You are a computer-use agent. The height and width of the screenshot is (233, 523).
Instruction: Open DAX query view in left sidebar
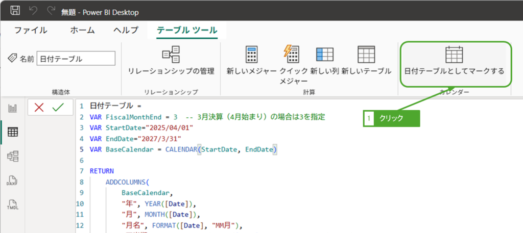click(13, 180)
